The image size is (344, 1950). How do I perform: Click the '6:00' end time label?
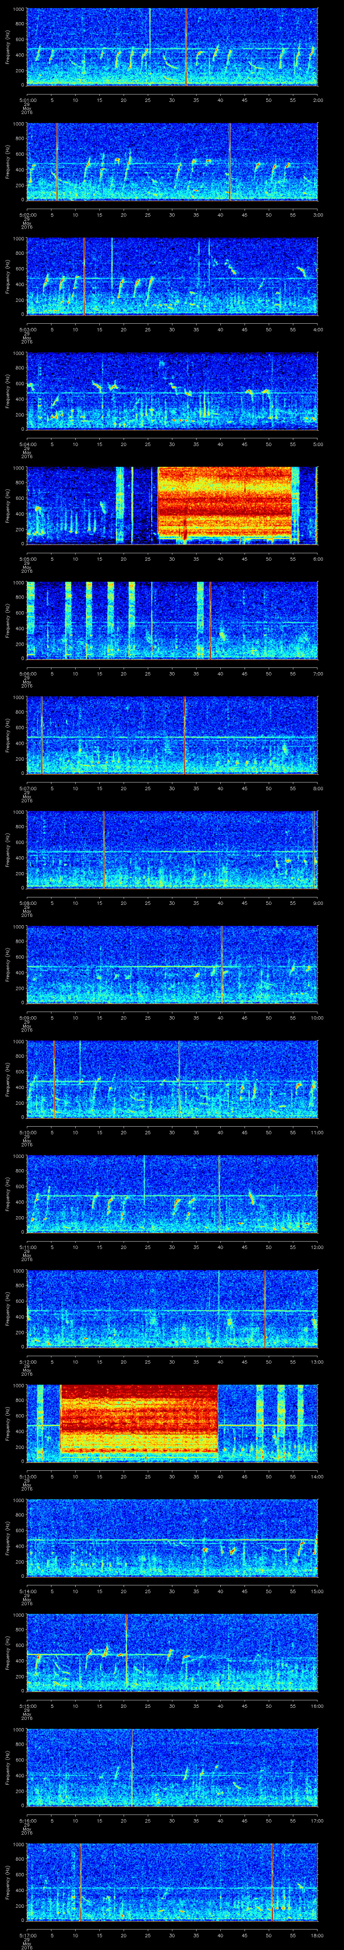click(317, 559)
